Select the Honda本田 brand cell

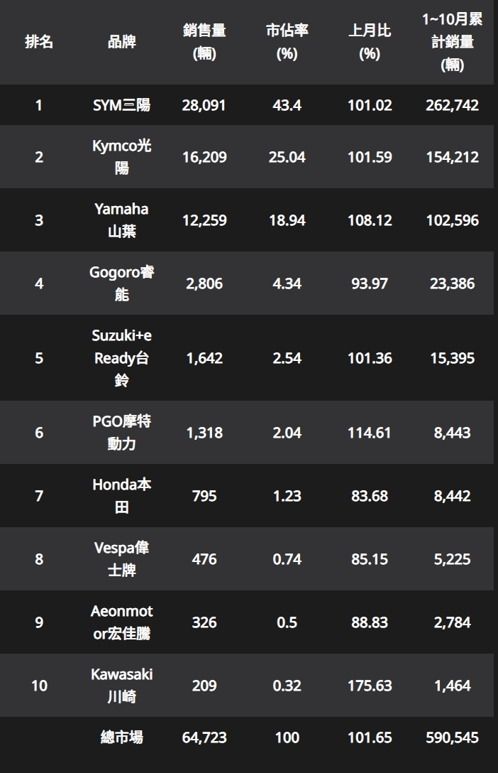tap(121, 495)
